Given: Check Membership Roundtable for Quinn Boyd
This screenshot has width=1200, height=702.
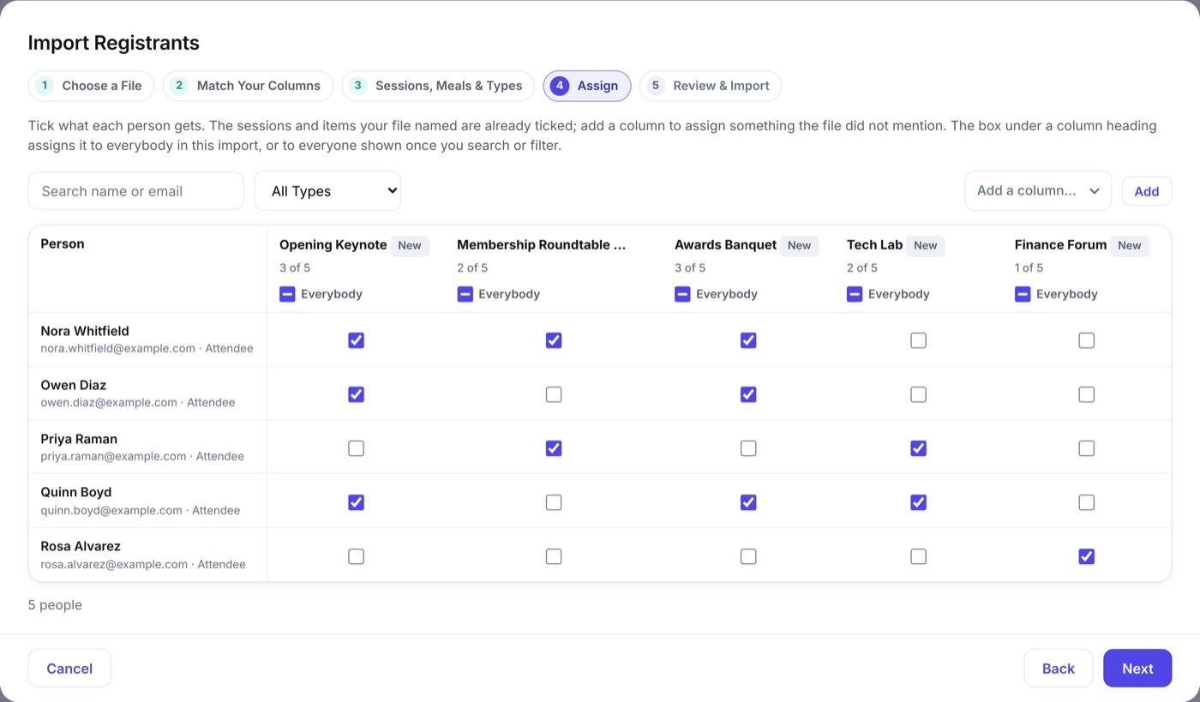Looking at the screenshot, I should point(554,502).
